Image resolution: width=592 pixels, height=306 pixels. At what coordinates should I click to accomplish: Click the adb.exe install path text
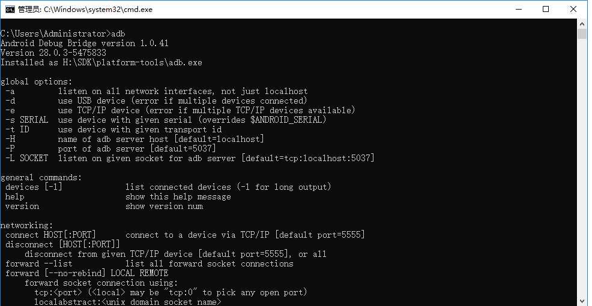[133, 62]
